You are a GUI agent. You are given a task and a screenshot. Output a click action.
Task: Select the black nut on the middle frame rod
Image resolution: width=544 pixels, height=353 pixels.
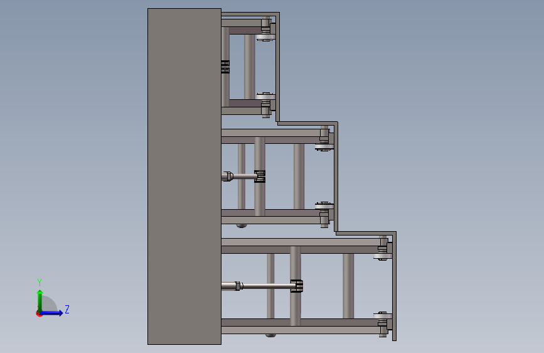click(x=260, y=176)
